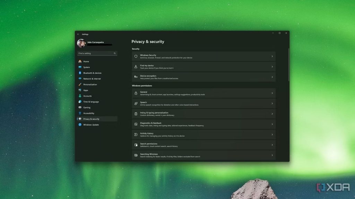Click the Device encryption lock icon
This screenshot has height=199, width=355.
click(136, 77)
